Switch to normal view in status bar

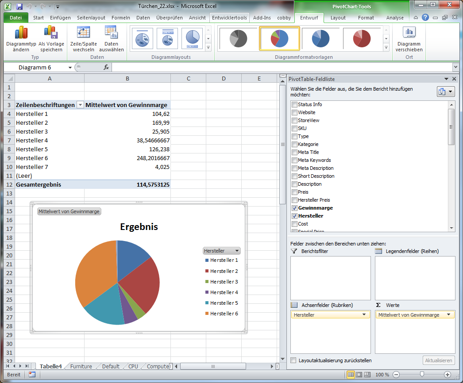(351, 375)
